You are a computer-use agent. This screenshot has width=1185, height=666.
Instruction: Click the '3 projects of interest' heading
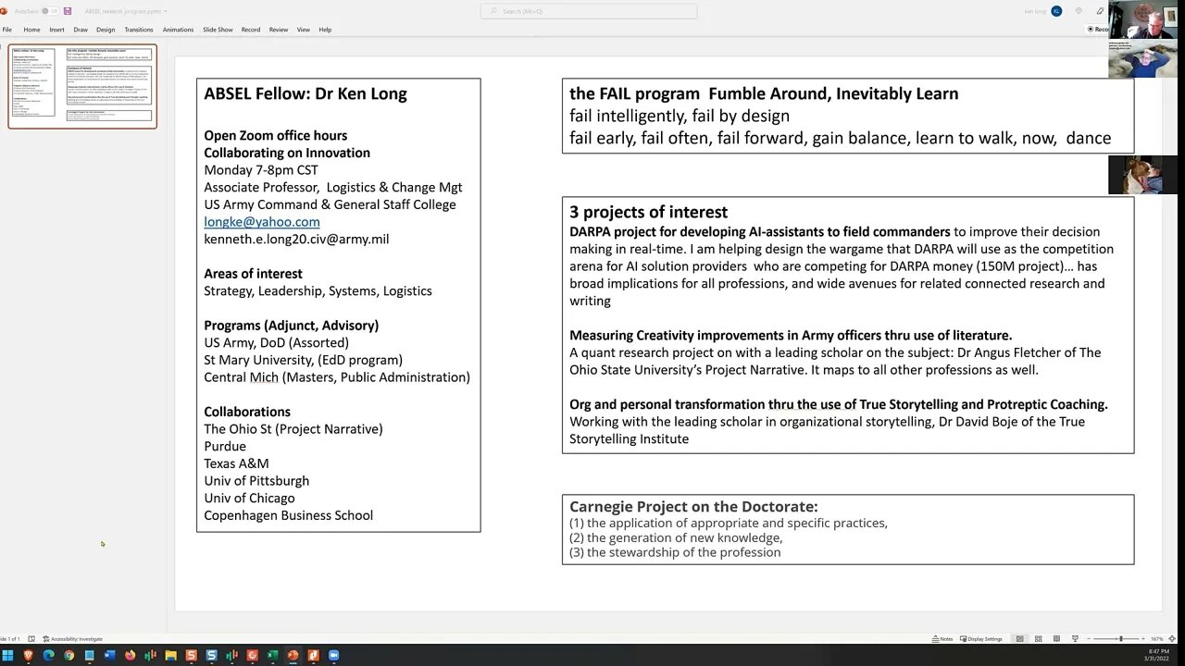648,212
